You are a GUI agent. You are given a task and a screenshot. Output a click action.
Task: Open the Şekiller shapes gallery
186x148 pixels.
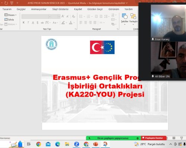[x=125, y=19]
